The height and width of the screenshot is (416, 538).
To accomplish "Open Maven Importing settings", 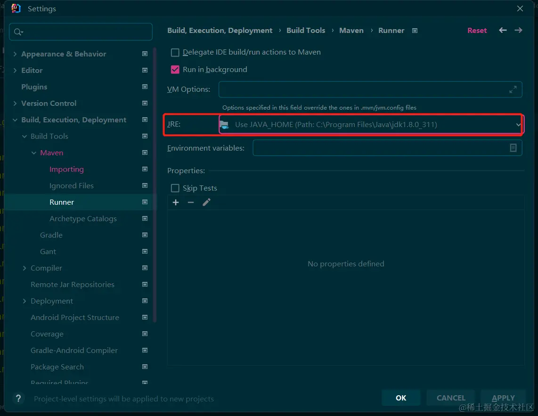I will pyautogui.click(x=66, y=169).
